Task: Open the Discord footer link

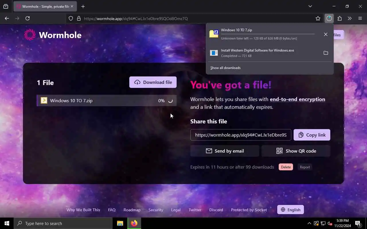Action: point(216,210)
